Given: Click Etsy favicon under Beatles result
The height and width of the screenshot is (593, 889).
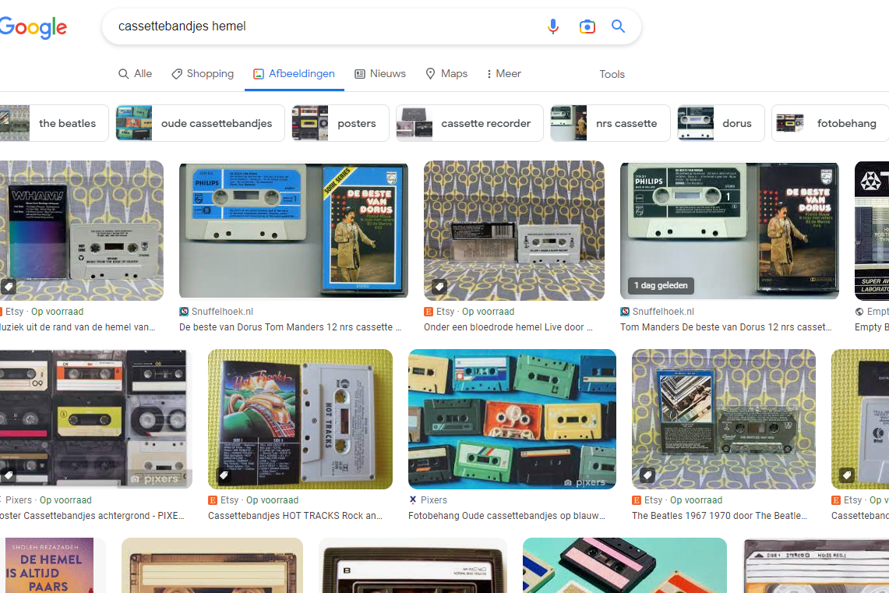Looking at the screenshot, I should coord(637,500).
